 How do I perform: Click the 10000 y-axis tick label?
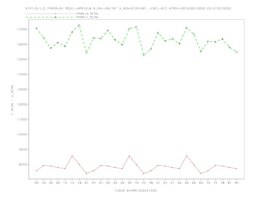click(x=22, y=134)
